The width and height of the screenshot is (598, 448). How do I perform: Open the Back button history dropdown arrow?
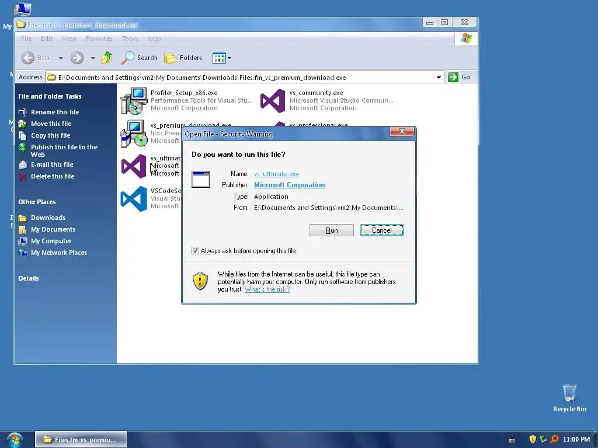[x=61, y=58]
